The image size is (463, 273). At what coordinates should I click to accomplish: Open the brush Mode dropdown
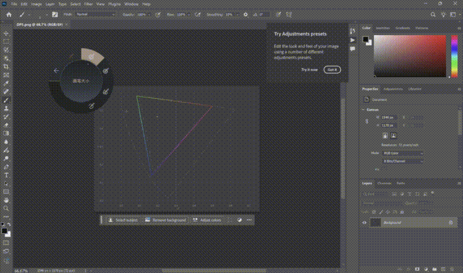point(96,14)
